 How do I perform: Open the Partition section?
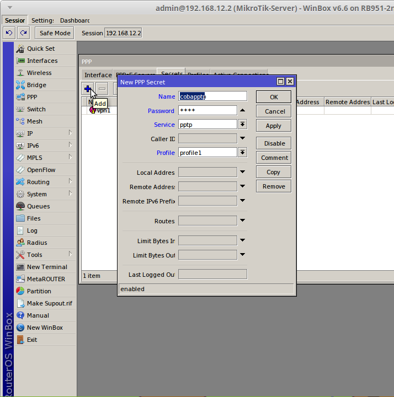click(x=46, y=291)
